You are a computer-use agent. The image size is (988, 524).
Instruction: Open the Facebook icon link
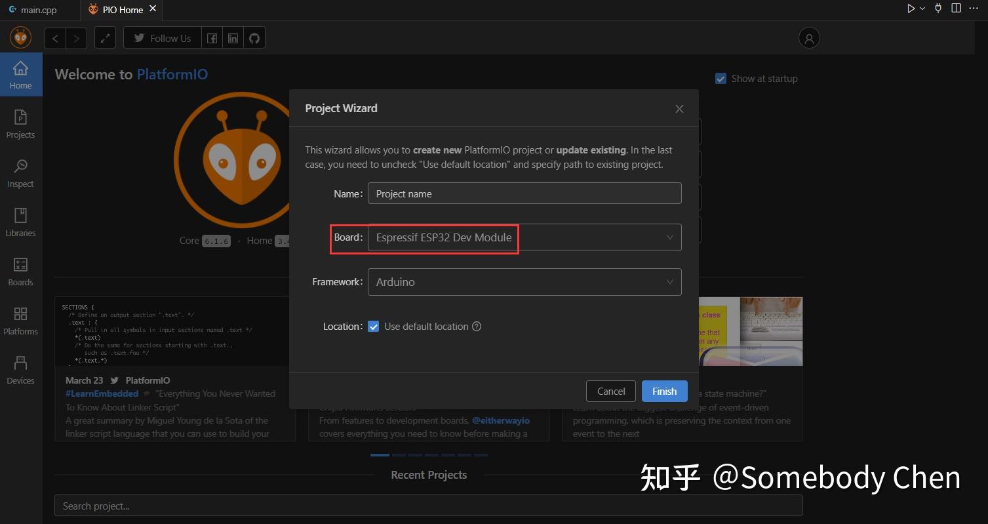212,38
